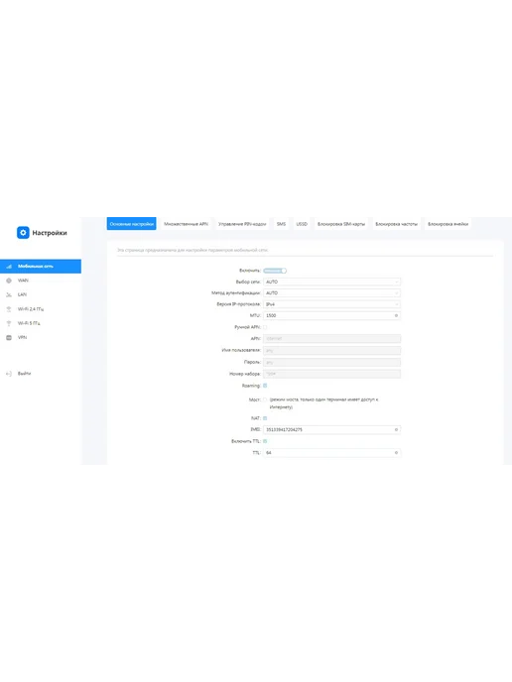Check the Ручной APN checkbox

[x=265, y=327]
